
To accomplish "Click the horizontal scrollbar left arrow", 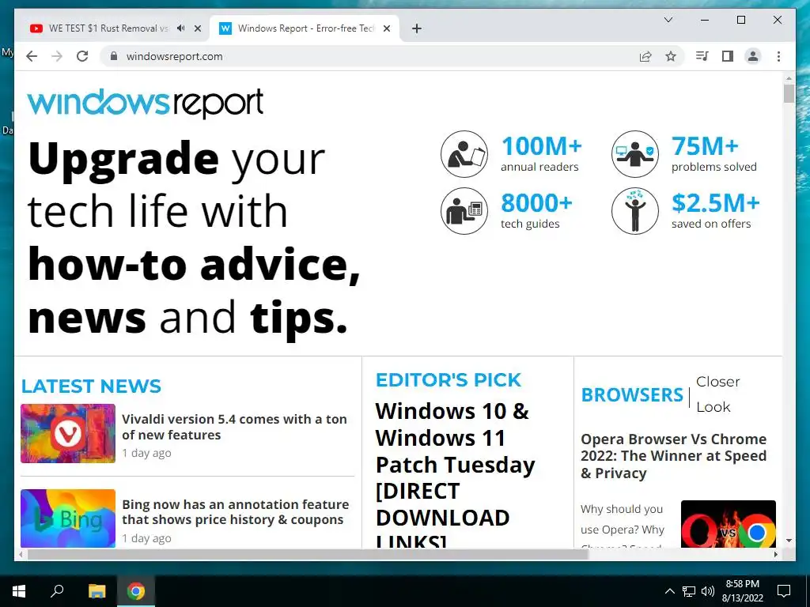I will click(21, 554).
